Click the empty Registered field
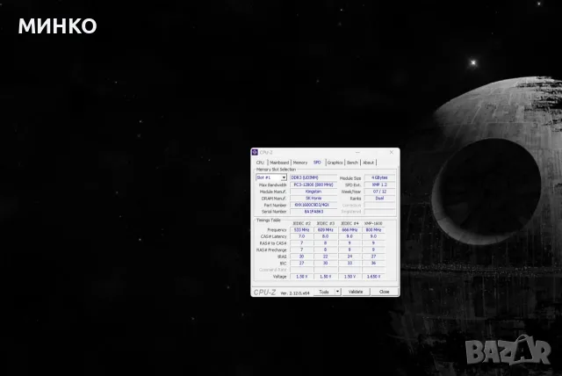 [379, 212]
